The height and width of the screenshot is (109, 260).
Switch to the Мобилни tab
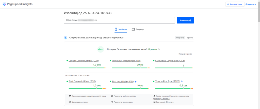121,29
